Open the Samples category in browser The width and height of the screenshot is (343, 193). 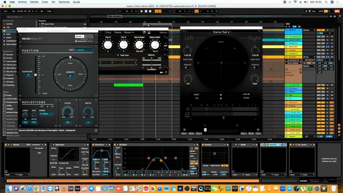(10, 78)
